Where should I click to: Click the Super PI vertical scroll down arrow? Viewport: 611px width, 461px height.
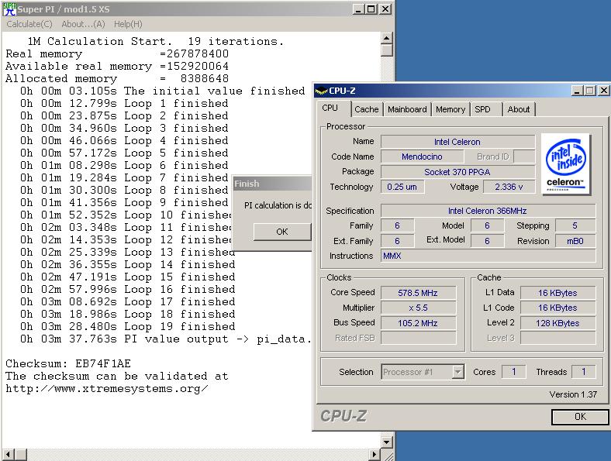tap(386, 442)
